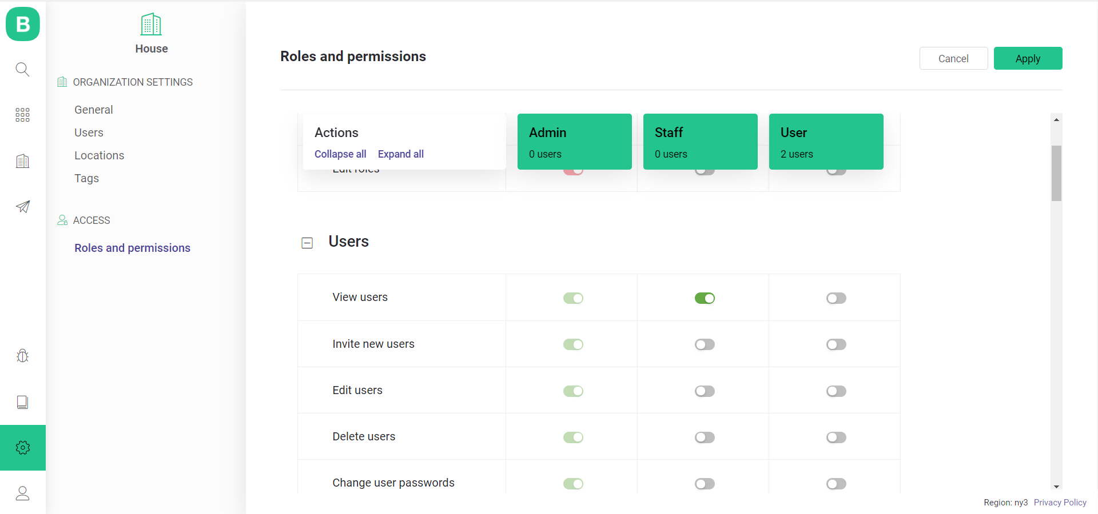
Task: Click the building icon in the left rail
Action: 22,161
